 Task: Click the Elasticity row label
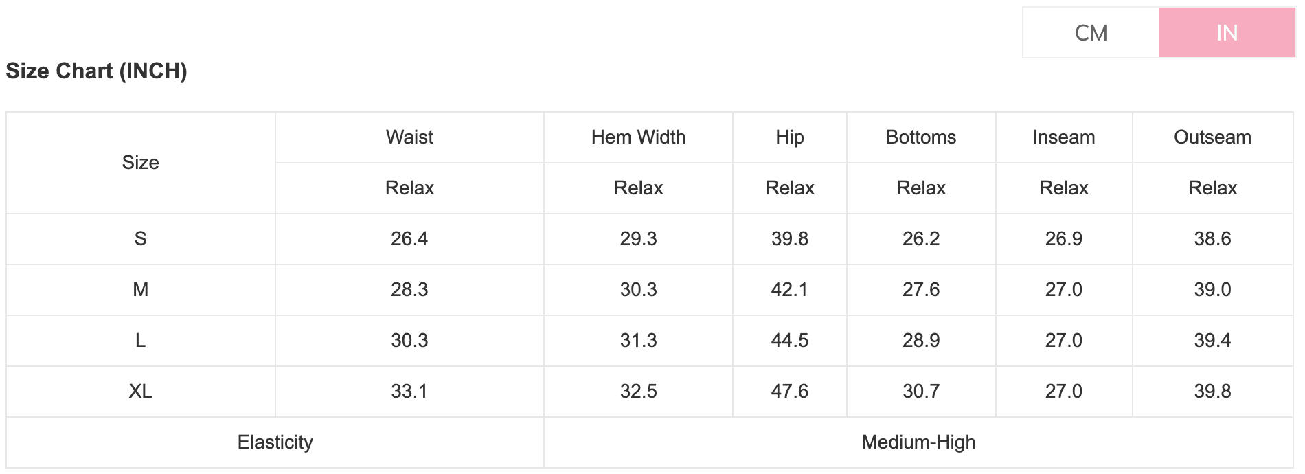[x=275, y=442]
